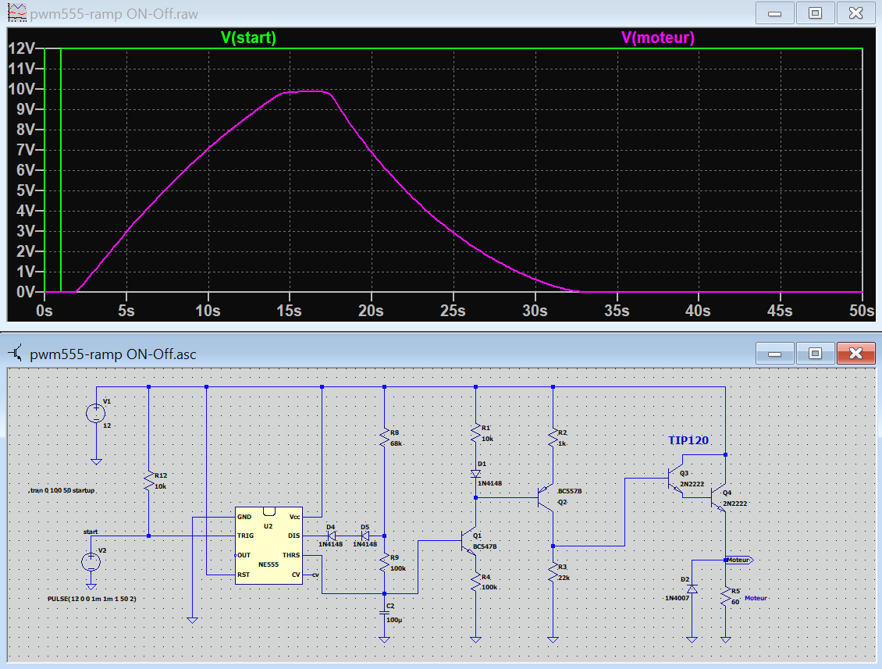Minimize the pwm555-ramp ON-Off.asc window
Viewport: 882px width, 669px height.
tap(774, 354)
